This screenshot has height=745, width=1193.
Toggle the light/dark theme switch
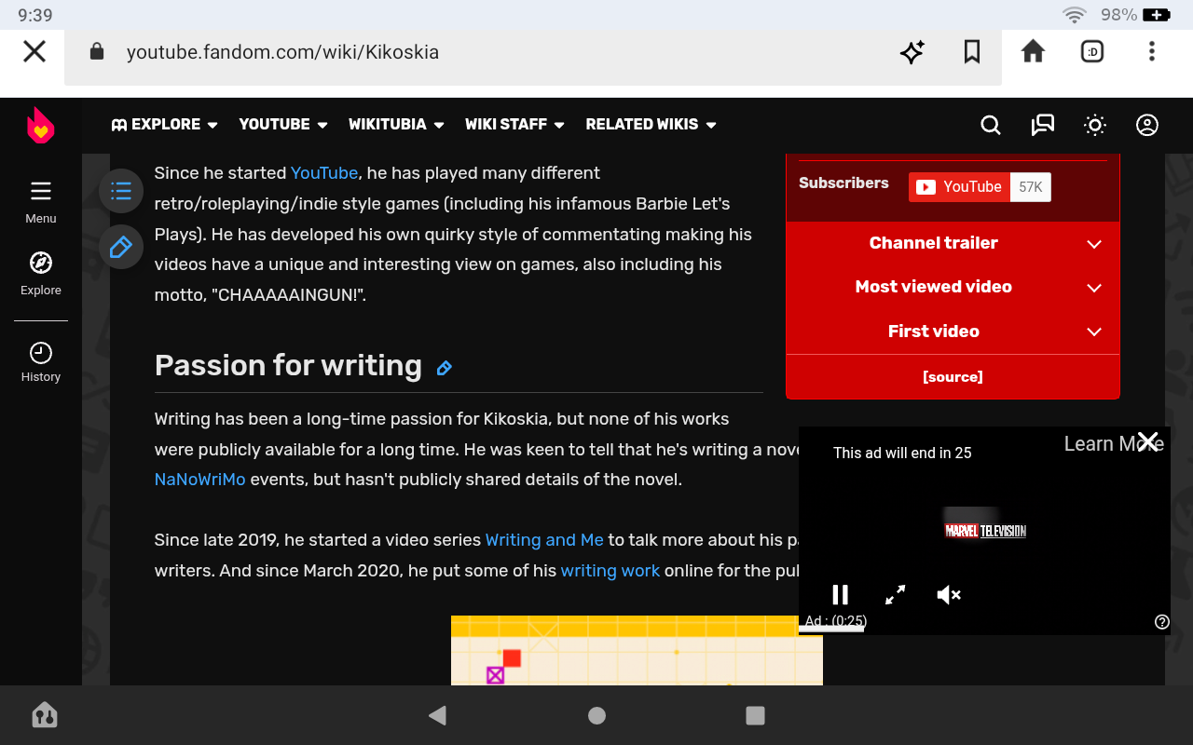(x=1095, y=125)
